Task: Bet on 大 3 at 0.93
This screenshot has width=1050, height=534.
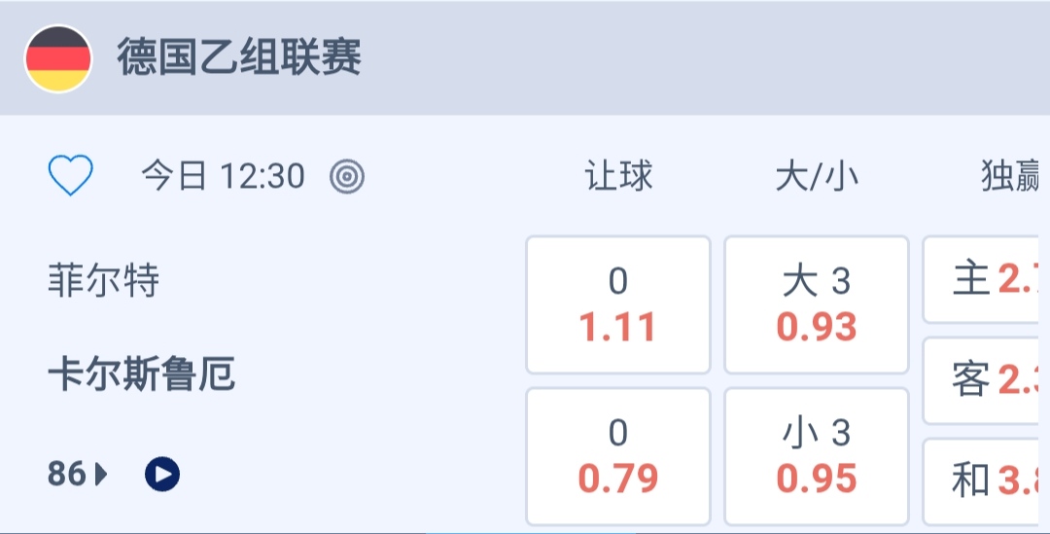Action: [817, 304]
